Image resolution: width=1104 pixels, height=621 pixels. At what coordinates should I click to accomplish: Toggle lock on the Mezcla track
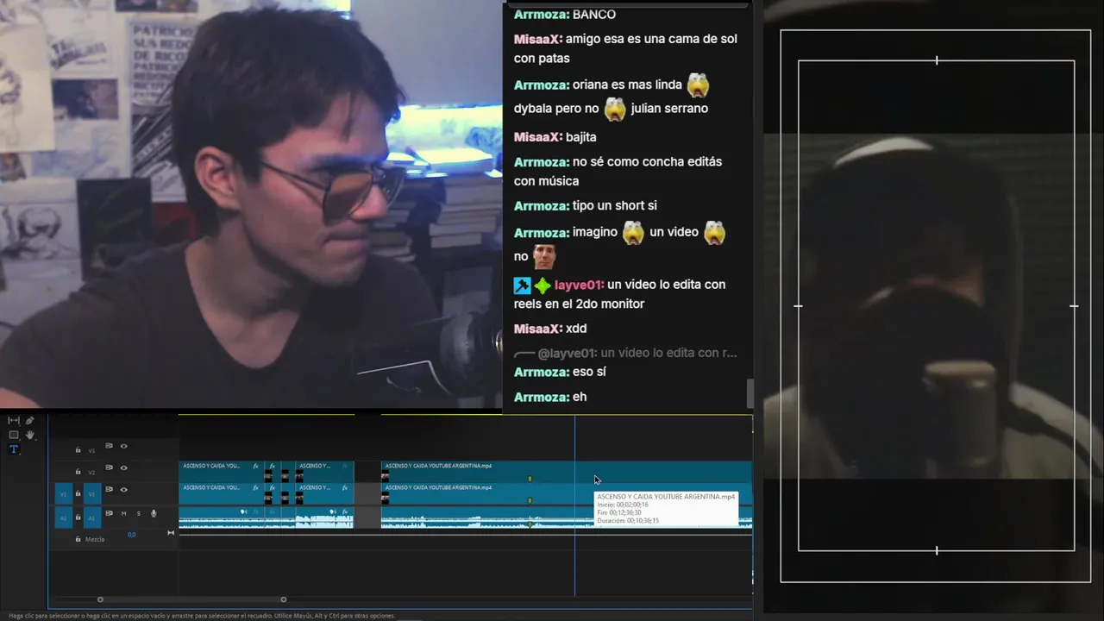click(78, 539)
